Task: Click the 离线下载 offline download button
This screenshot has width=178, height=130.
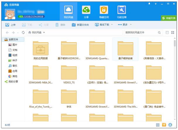Action: pos(102,25)
